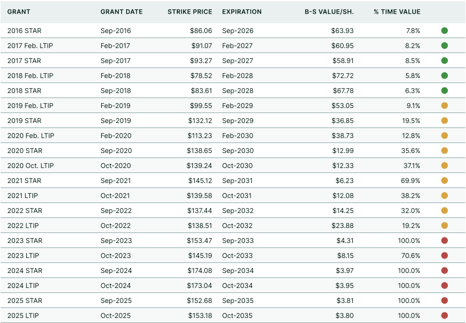Select the 2019 STAR grant name
Image resolution: width=466 pixels, height=323 pixels.
tap(24, 121)
